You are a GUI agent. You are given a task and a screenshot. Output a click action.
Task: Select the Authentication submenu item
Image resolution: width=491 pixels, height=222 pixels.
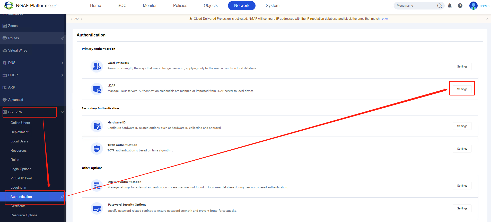click(x=33, y=197)
